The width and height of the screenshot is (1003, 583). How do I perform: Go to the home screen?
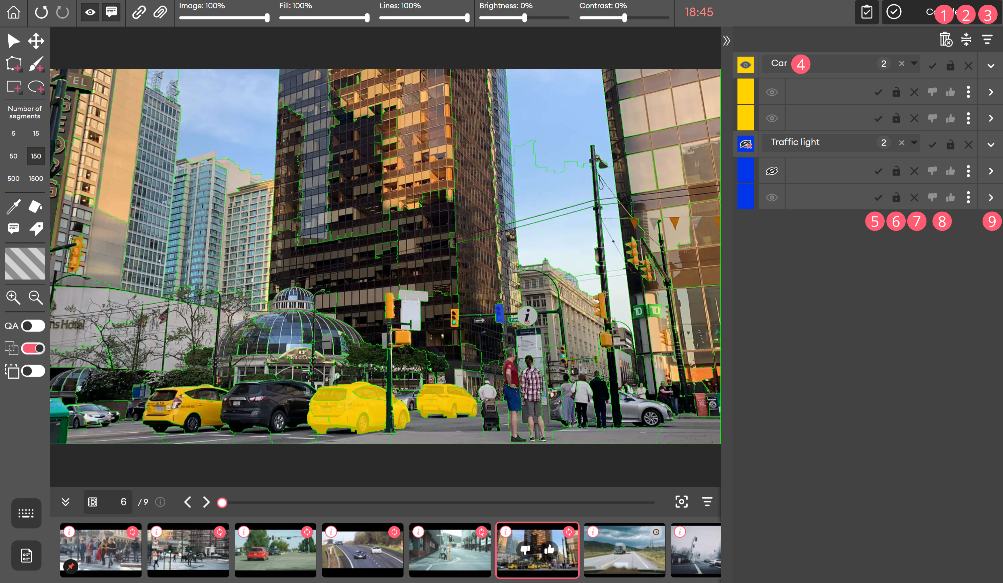point(13,12)
